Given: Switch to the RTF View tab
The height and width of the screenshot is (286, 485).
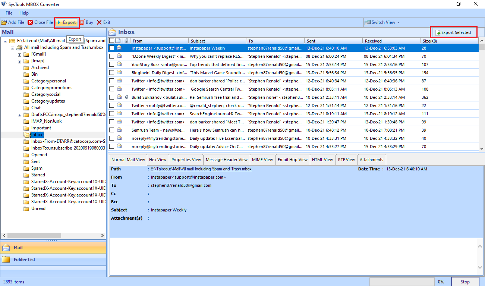Looking at the screenshot, I should 346,160.
